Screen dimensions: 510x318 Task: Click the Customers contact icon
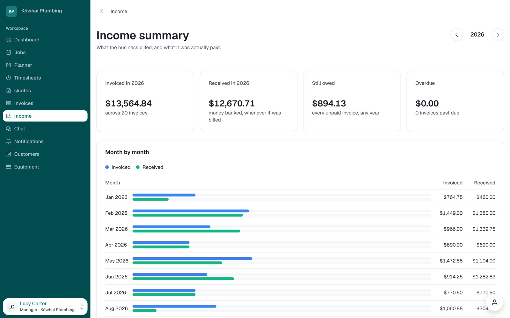coord(9,154)
